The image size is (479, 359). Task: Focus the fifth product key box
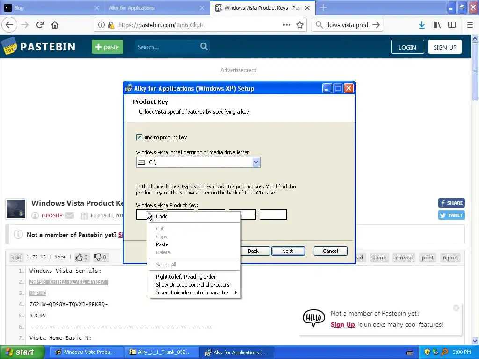coord(273,215)
